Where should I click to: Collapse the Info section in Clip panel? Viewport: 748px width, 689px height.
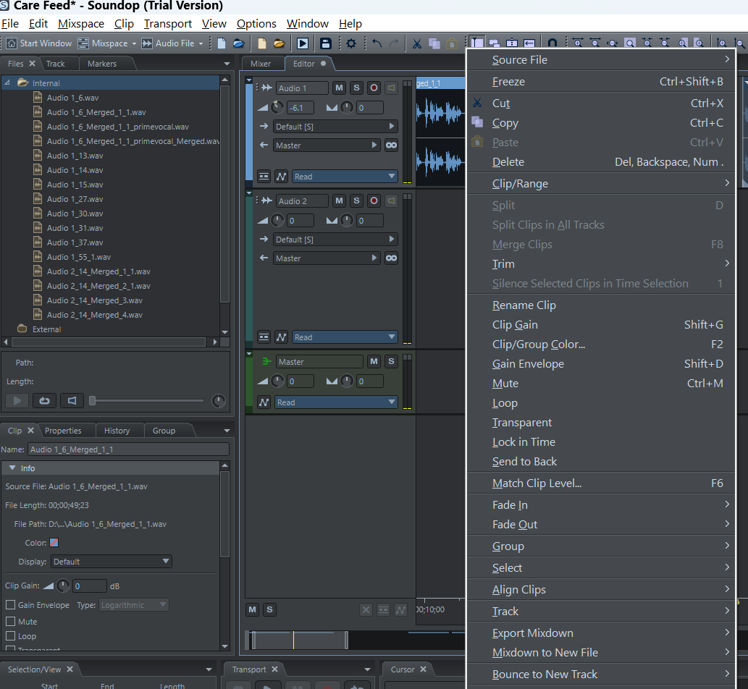click(12, 468)
